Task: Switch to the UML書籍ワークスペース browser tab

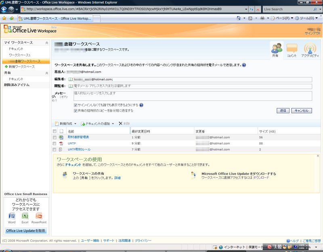Action: coord(55,19)
